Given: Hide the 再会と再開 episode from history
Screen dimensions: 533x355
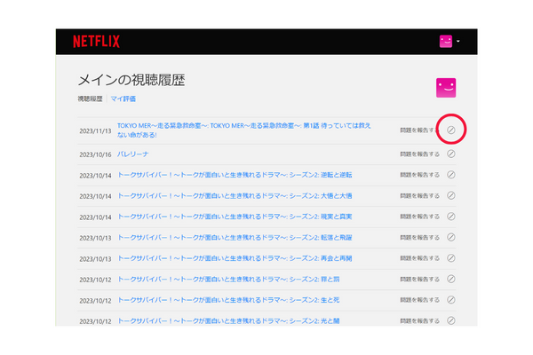Looking at the screenshot, I should click(x=450, y=258).
